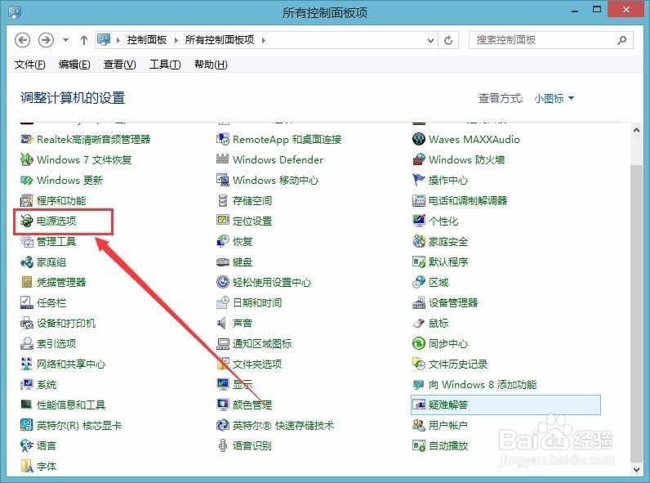Click the Windows 移动中心 icon
The height and width of the screenshot is (483, 650).
[x=223, y=180]
